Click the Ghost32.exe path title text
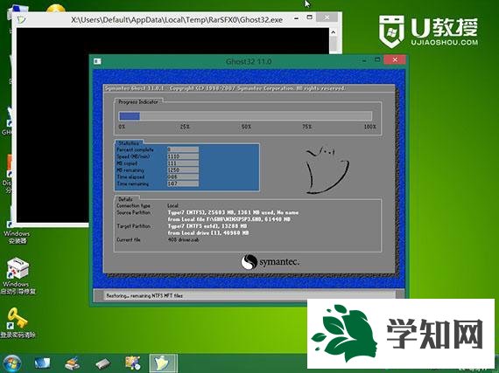The width and height of the screenshot is (499, 373). 177,20
